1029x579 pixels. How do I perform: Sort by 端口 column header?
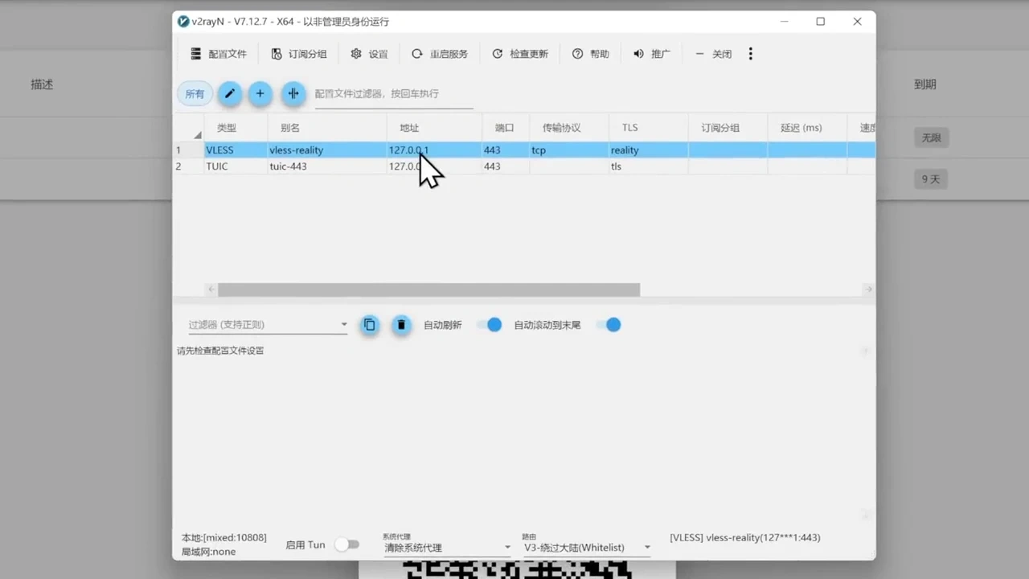[x=506, y=128]
